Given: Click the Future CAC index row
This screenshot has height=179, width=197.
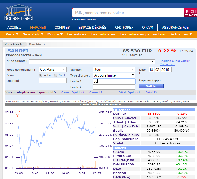Looking at the screenshot, I should [x=154, y=156].
